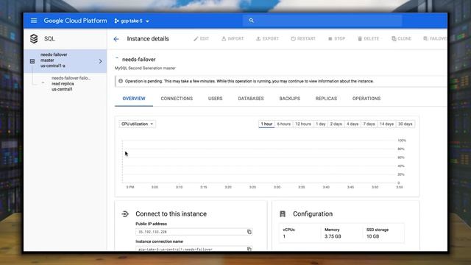Copy the public IP address
The width and height of the screenshot is (471, 265).
click(x=249, y=232)
